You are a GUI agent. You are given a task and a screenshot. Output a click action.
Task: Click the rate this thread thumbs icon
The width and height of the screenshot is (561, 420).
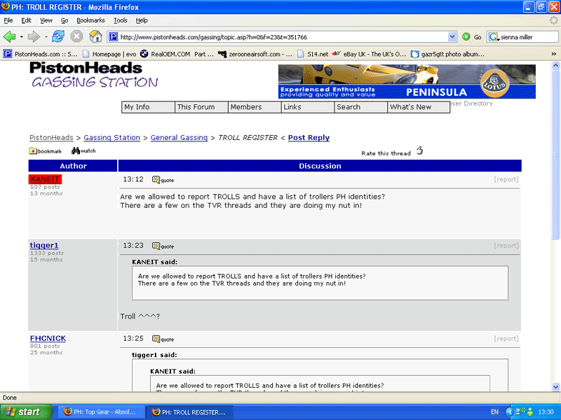pyautogui.click(x=419, y=150)
